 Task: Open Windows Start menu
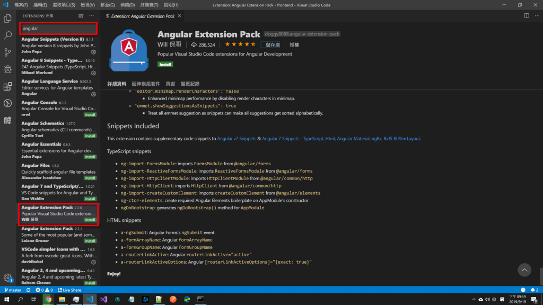click(x=6, y=300)
